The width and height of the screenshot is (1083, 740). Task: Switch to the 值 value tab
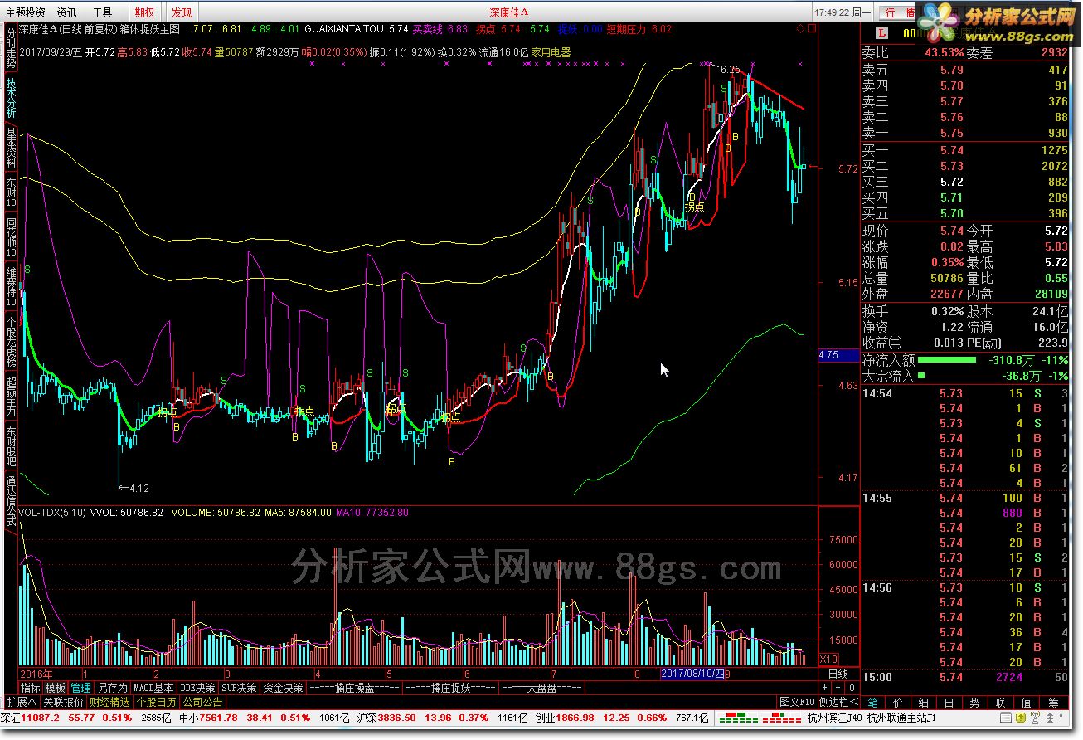click(x=1027, y=702)
